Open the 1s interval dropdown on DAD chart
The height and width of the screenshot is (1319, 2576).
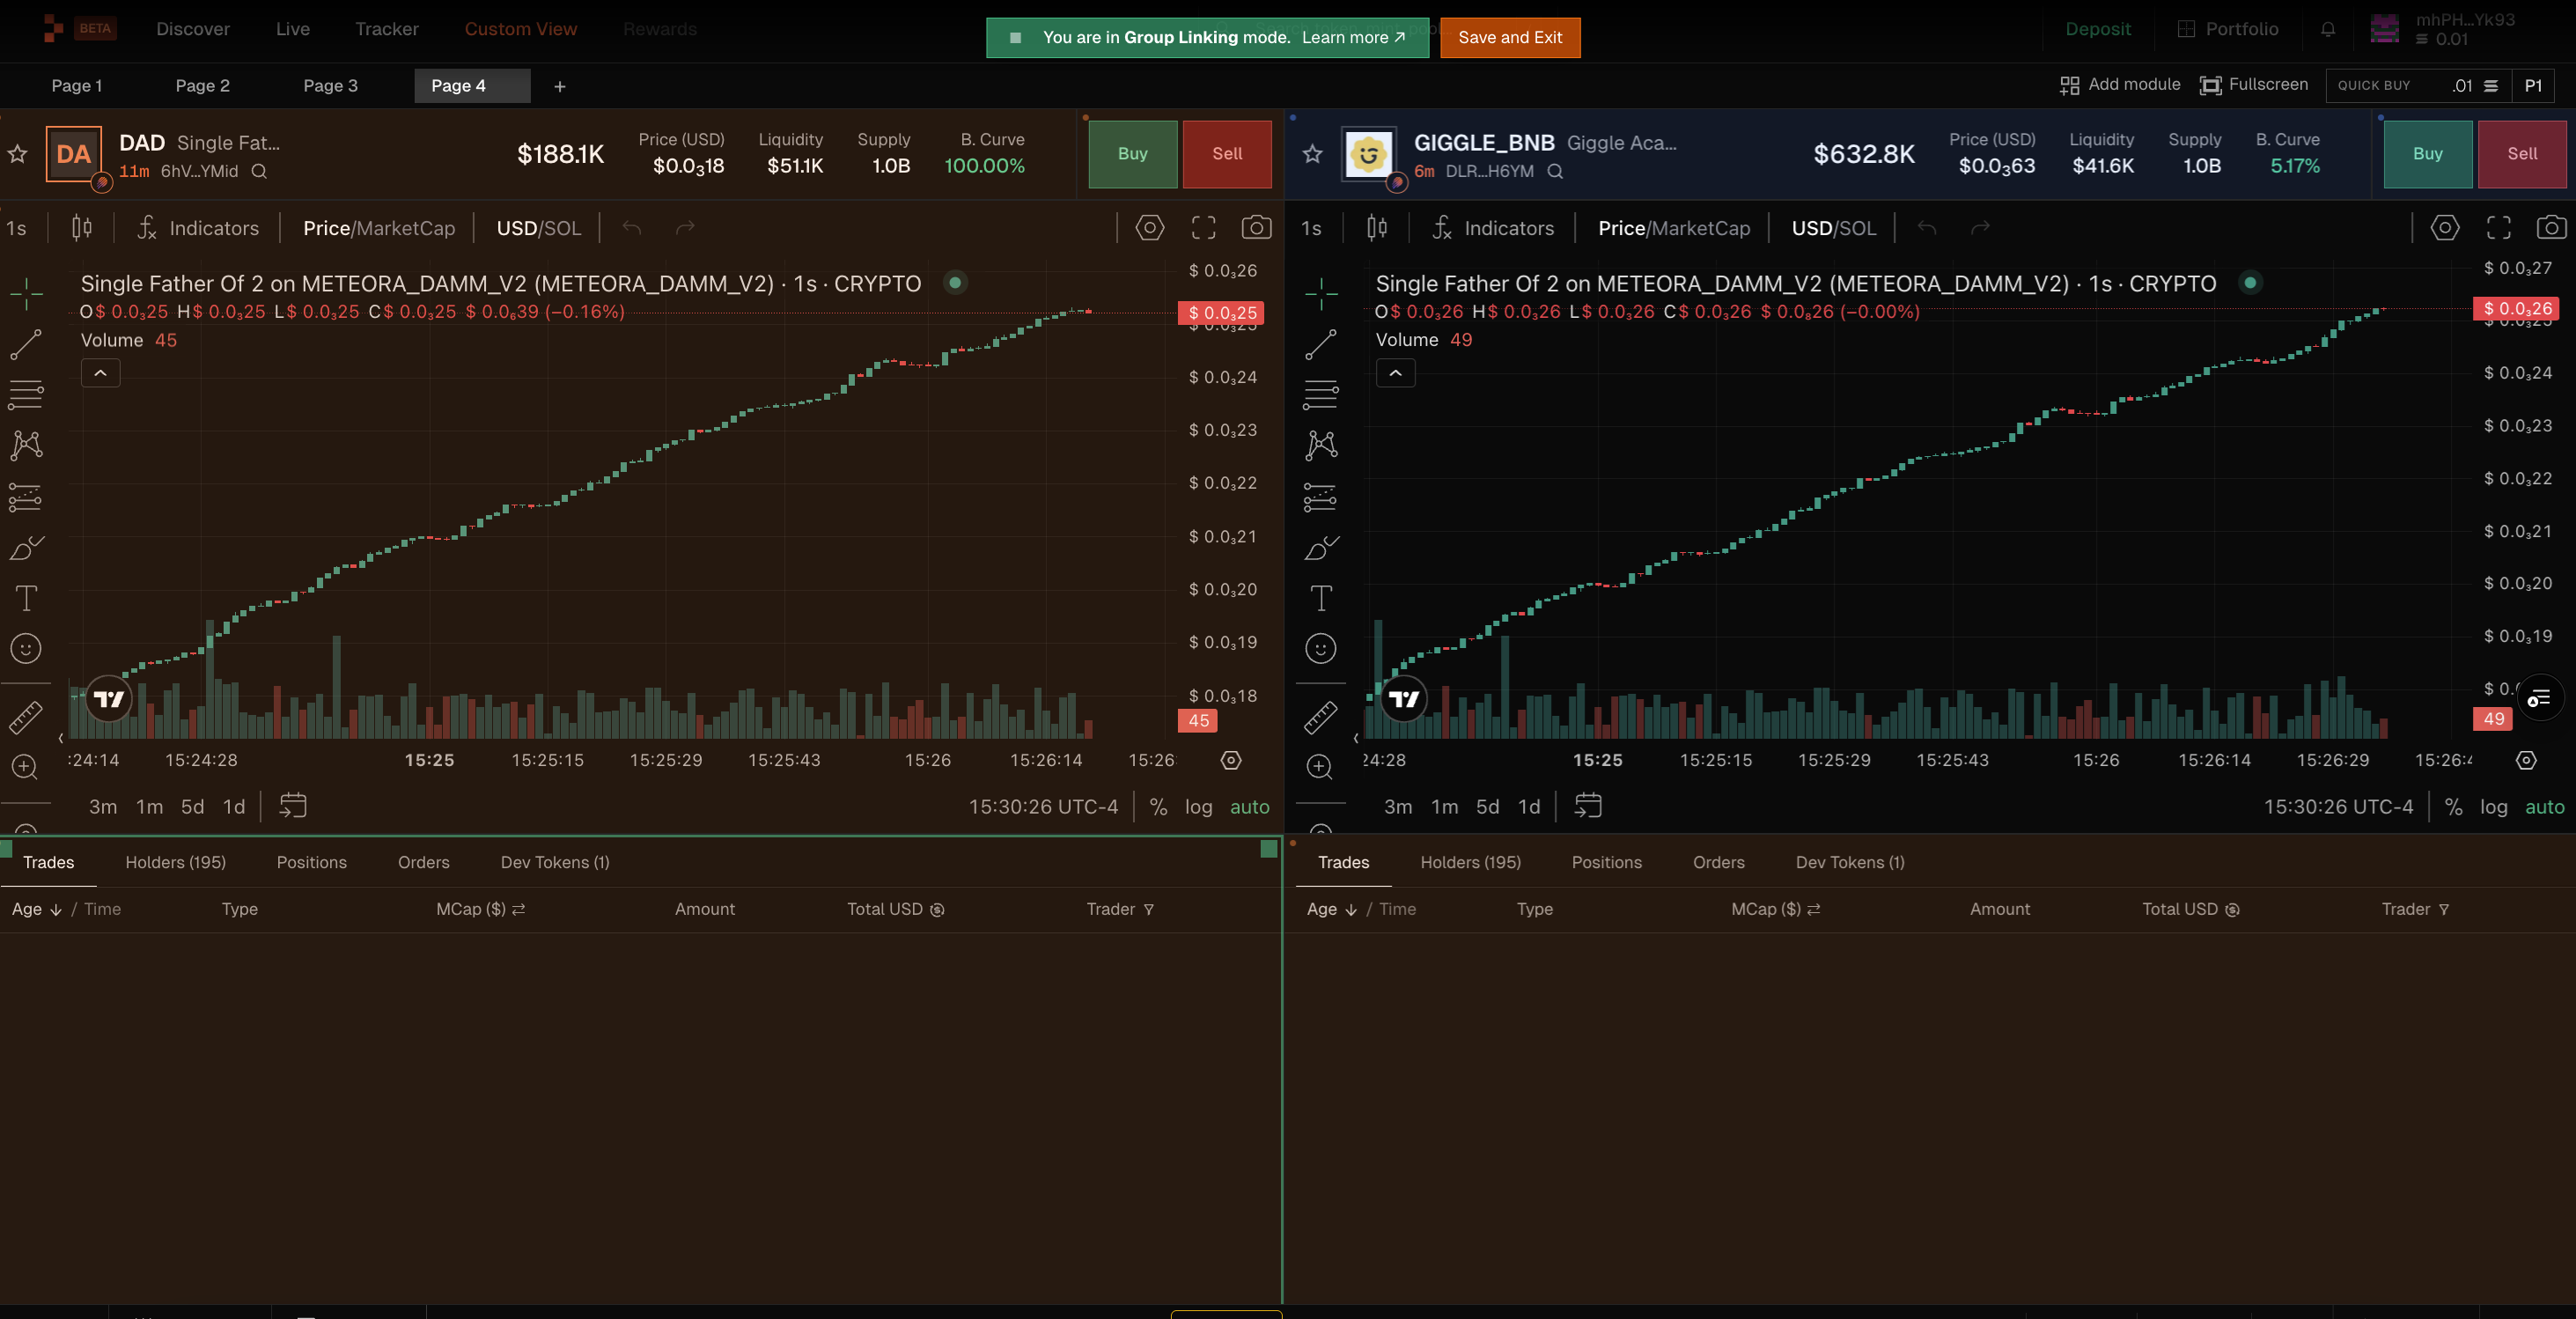tap(17, 228)
